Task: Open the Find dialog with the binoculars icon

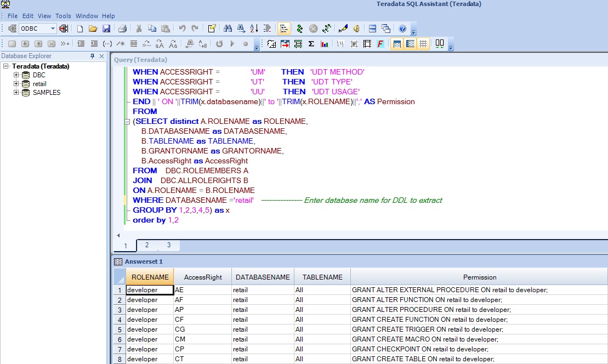Action: (228, 29)
